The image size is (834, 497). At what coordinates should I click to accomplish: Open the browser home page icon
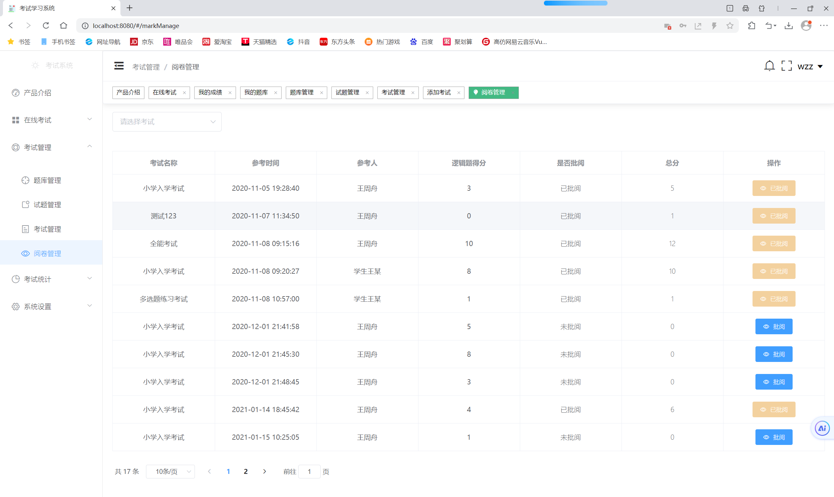click(63, 25)
